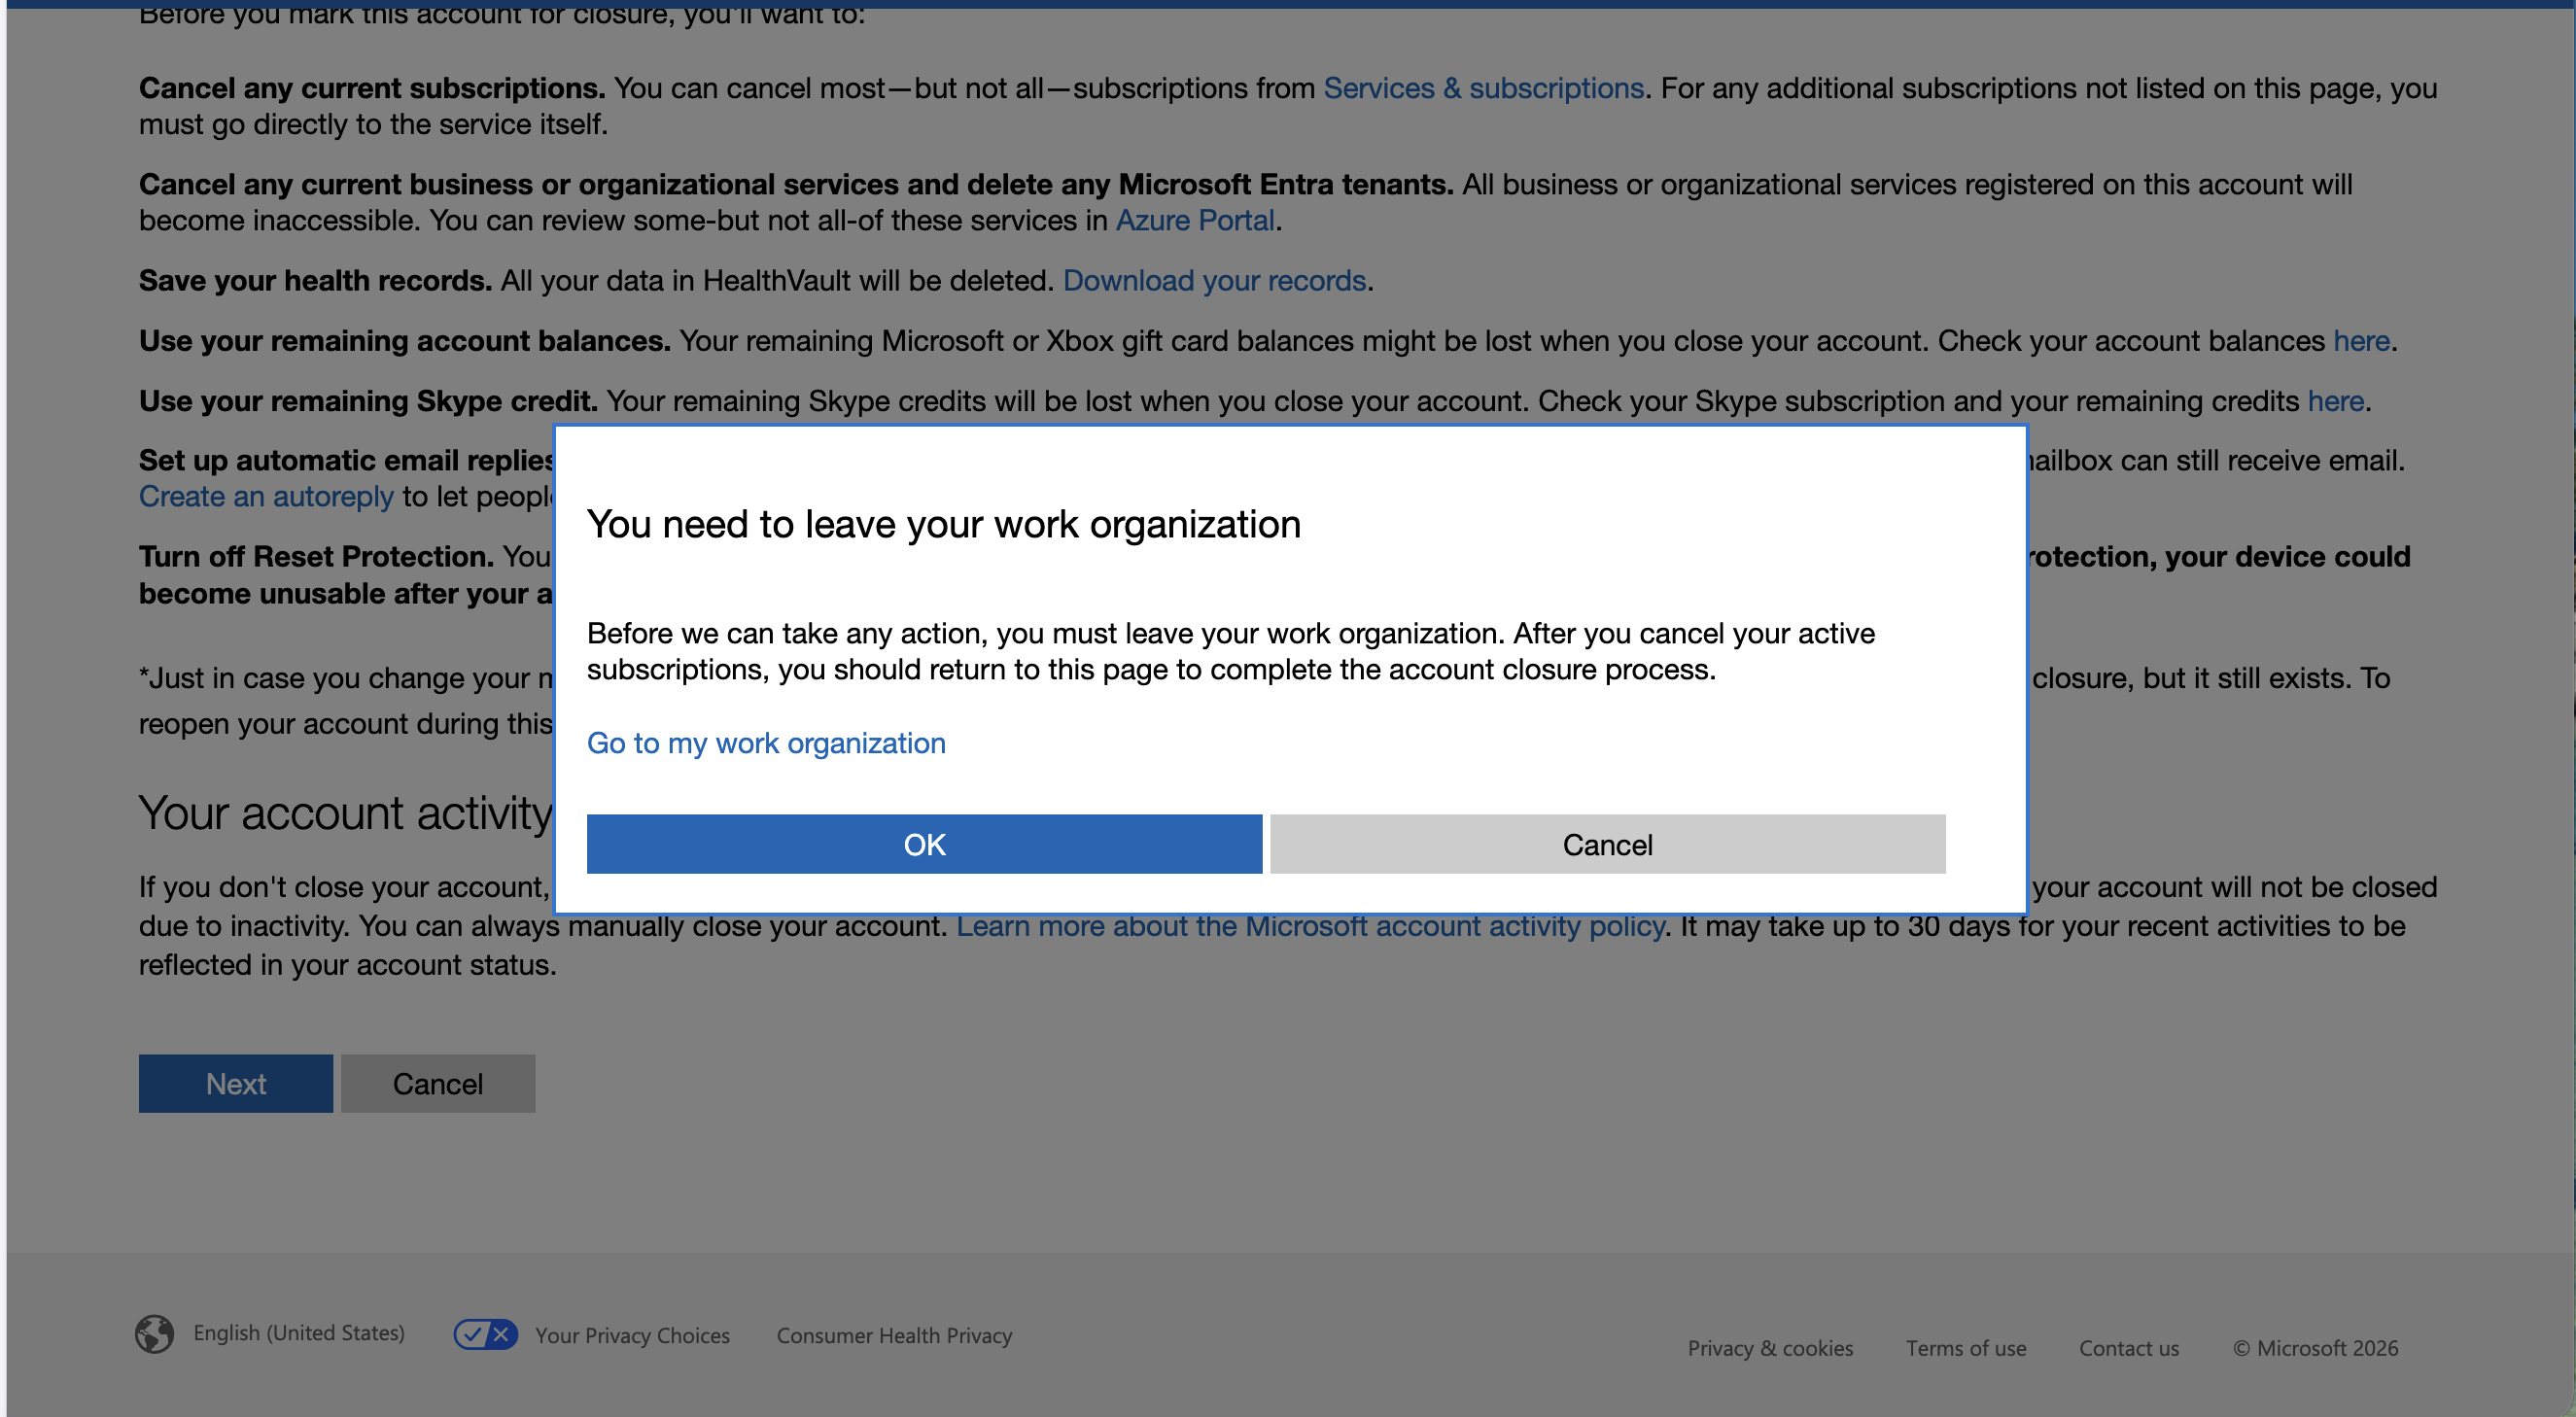Open the Microsoft account activity policy link
2576x1417 pixels.
click(1311, 926)
